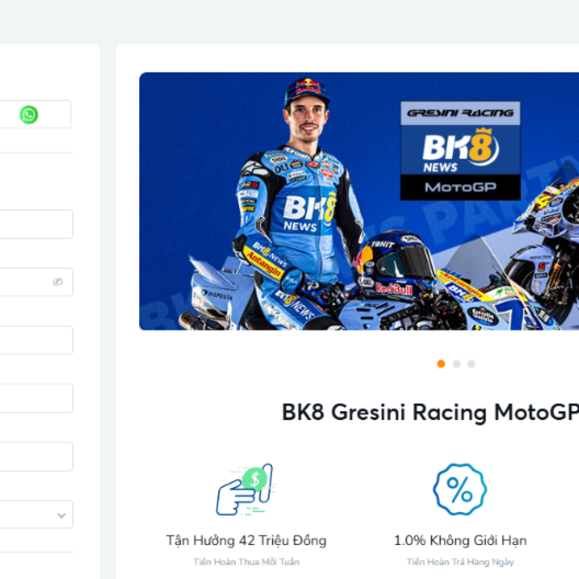The width and height of the screenshot is (579, 579).
Task: Click the percent badge icon
Action: click(460, 490)
